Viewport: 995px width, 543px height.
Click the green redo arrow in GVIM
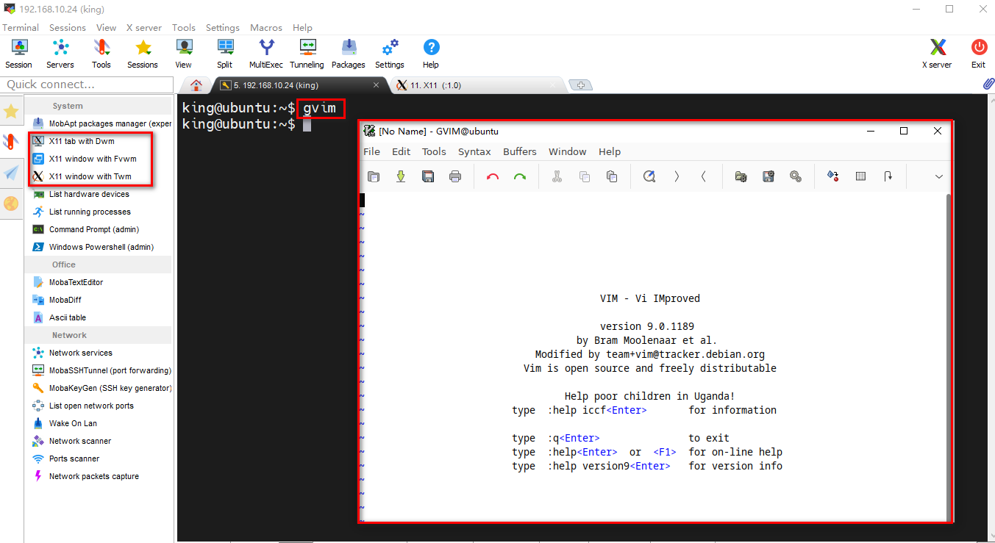[x=520, y=176]
